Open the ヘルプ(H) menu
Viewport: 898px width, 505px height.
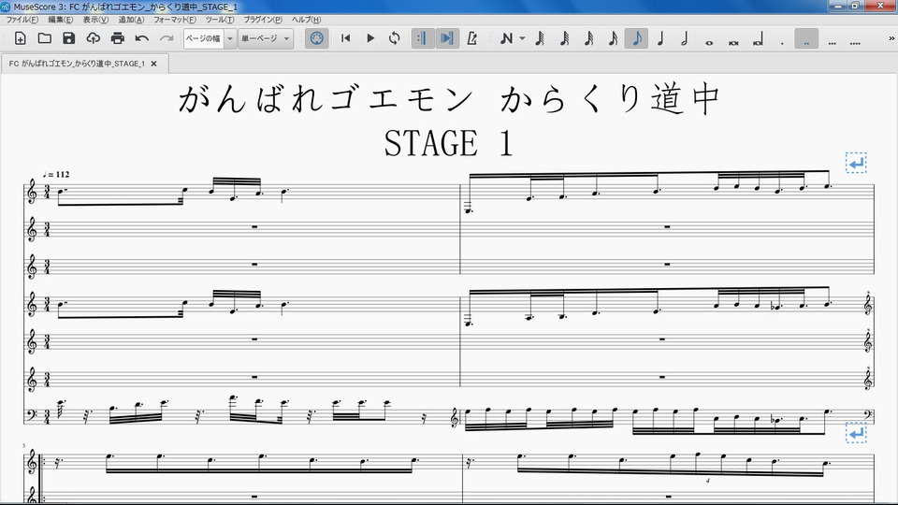[306, 20]
